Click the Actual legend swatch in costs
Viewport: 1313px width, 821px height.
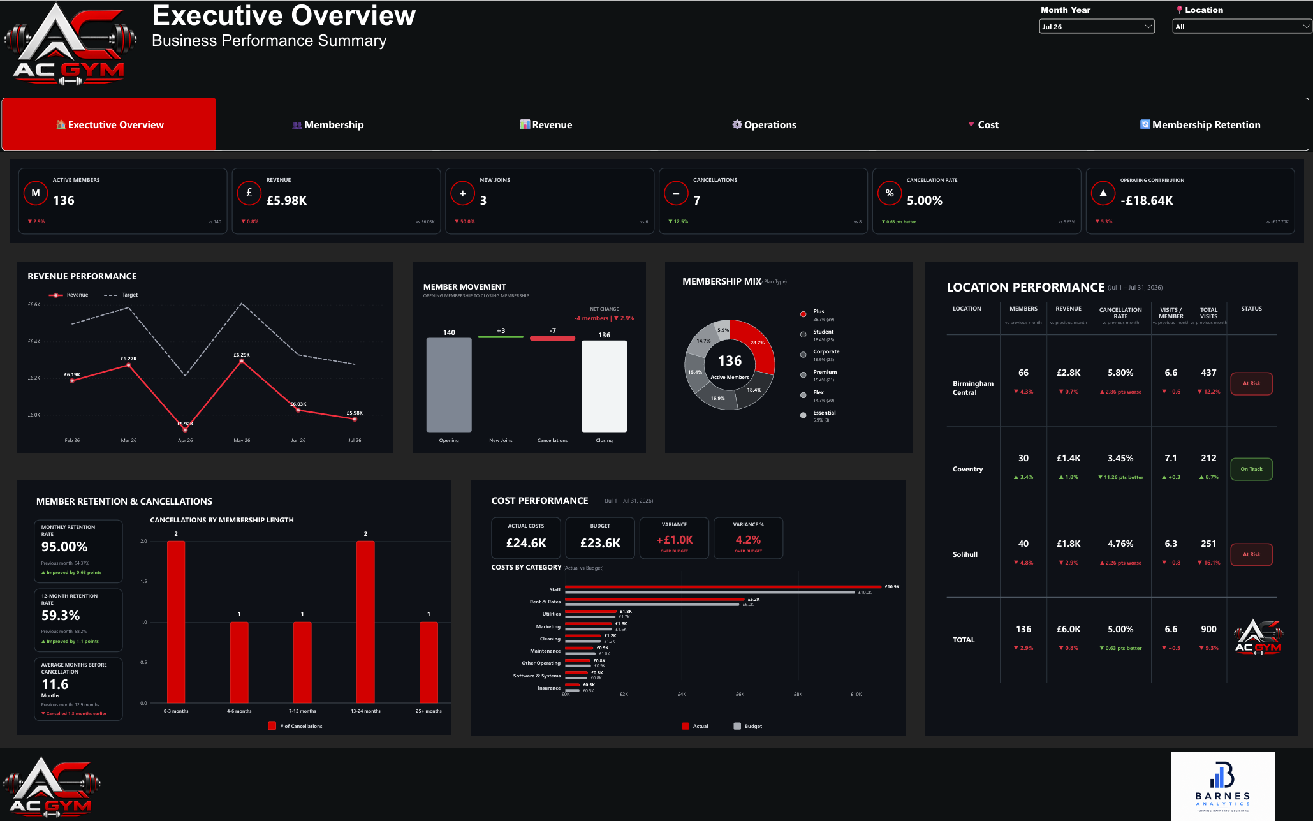point(686,726)
